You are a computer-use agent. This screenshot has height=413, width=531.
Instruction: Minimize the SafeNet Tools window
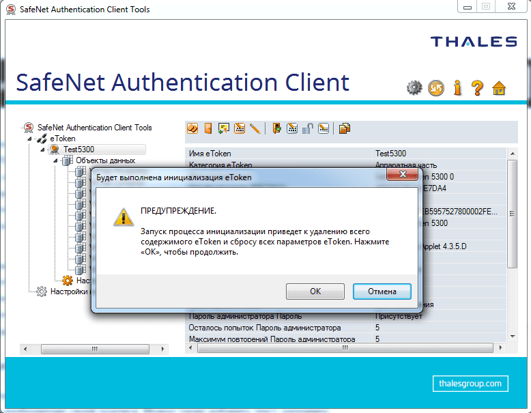click(468, 7)
